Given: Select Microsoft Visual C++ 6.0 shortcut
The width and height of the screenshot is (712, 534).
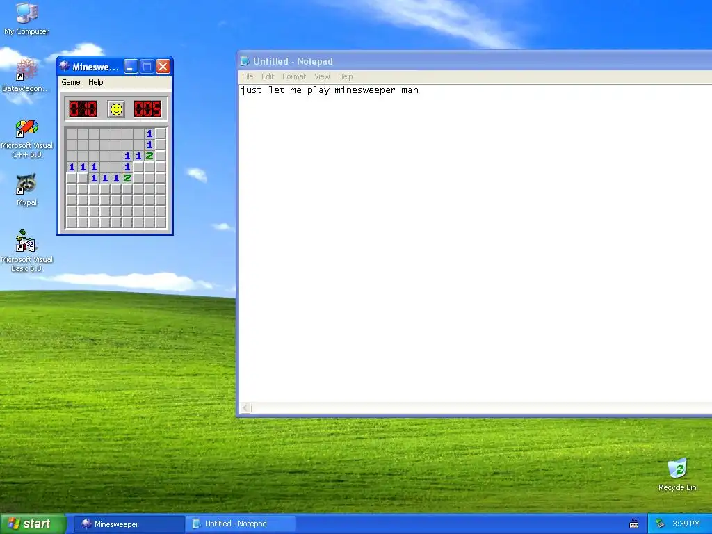Looking at the screenshot, I should point(26,138).
